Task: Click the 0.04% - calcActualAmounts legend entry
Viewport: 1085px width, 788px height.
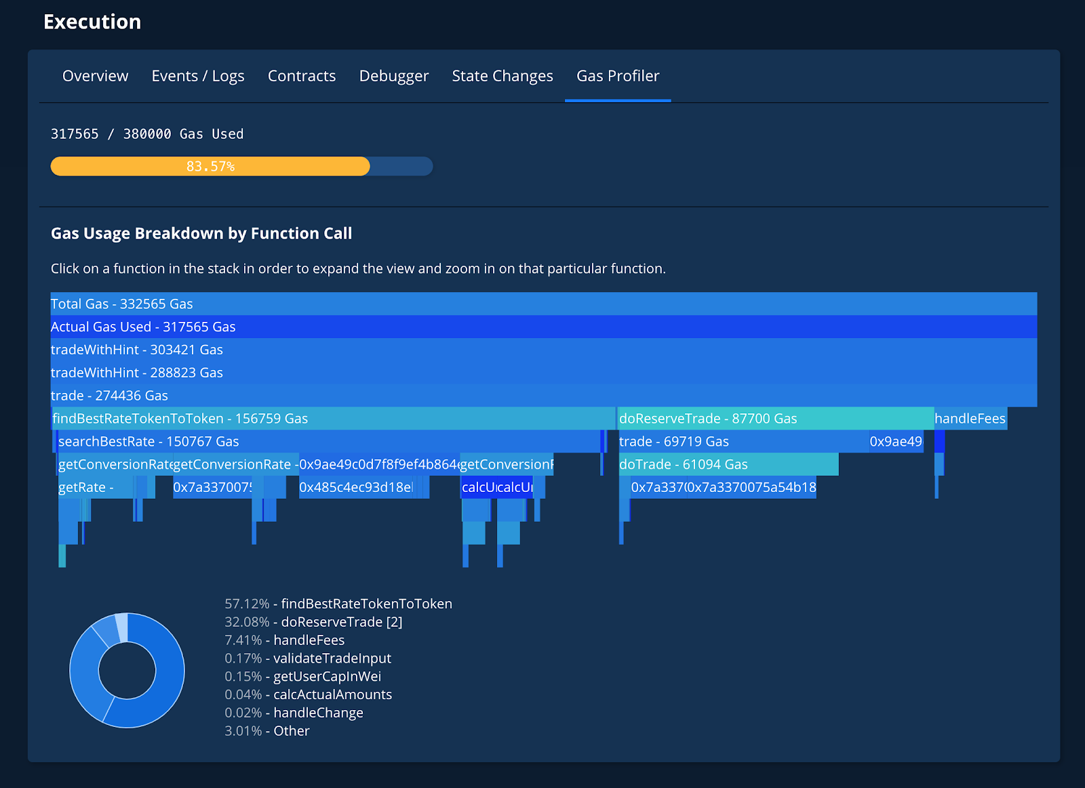Action: point(309,695)
